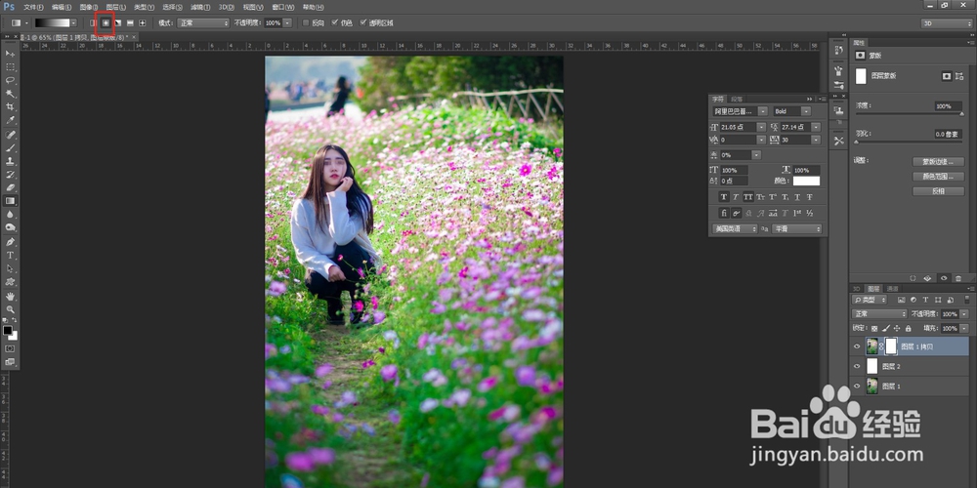This screenshot has width=977, height=488.
Task: Choose the radial gradient style icon
Action: (106, 23)
